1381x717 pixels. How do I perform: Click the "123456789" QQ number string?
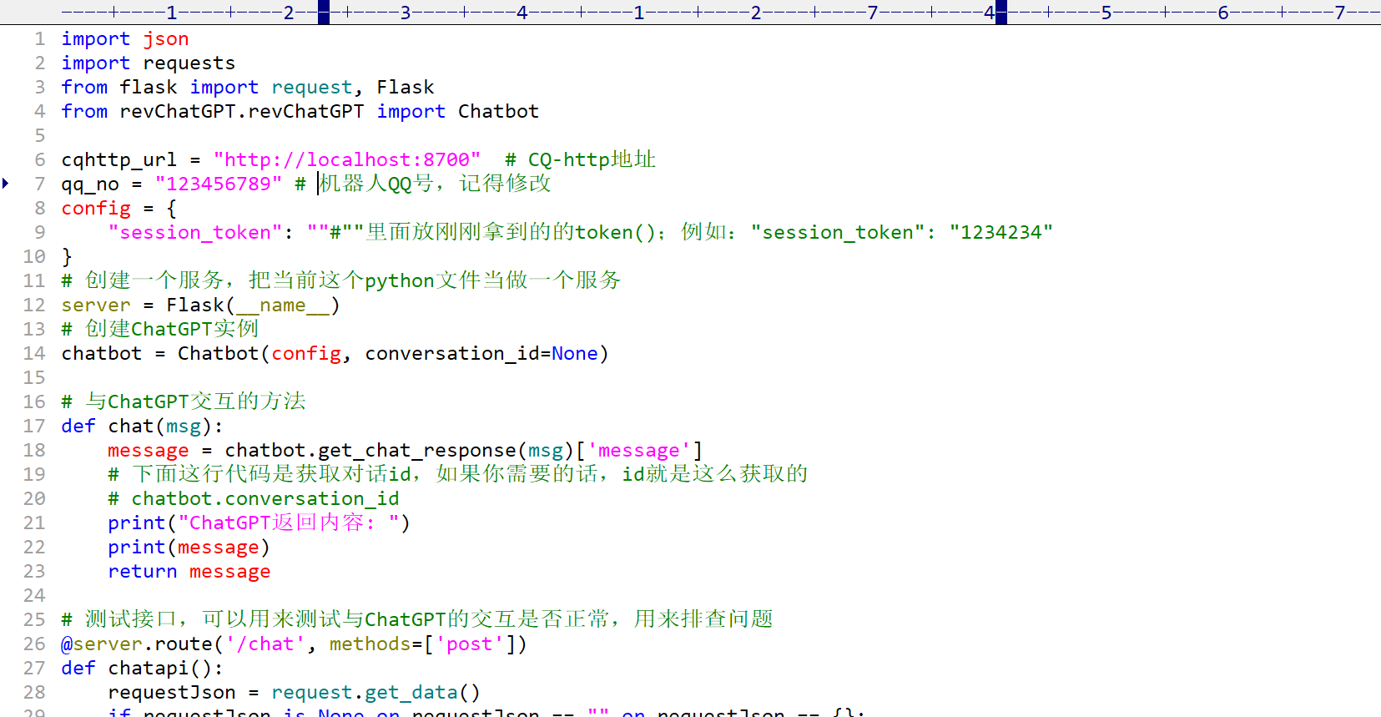[x=219, y=184]
